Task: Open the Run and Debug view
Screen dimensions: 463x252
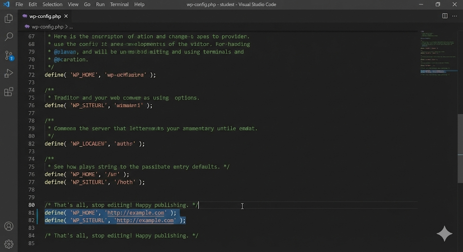Action: (x=9, y=73)
